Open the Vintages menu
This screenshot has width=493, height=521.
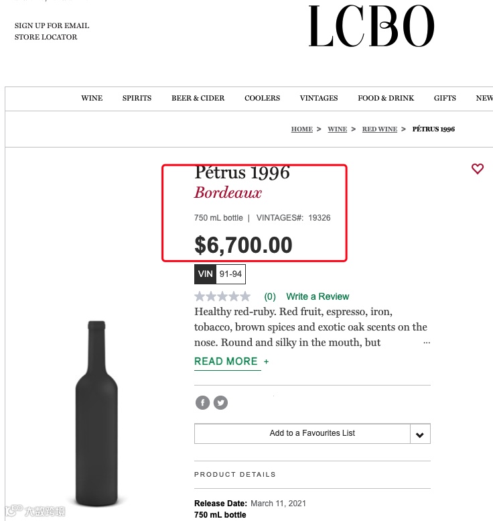coord(319,98)
